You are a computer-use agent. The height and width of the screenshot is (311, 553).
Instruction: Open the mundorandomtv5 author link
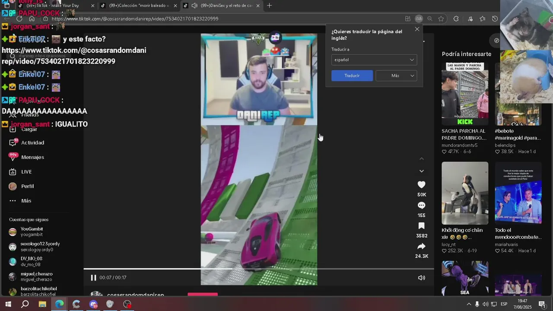[459, 145]
